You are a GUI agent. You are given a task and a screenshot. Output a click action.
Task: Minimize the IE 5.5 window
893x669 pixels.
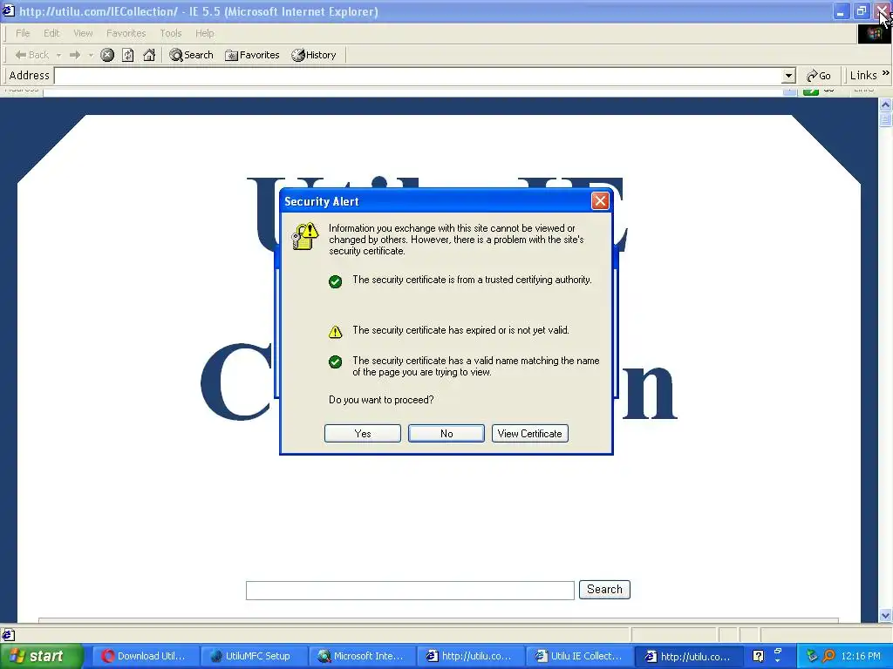pyautogui.click(x=841, y=10)
